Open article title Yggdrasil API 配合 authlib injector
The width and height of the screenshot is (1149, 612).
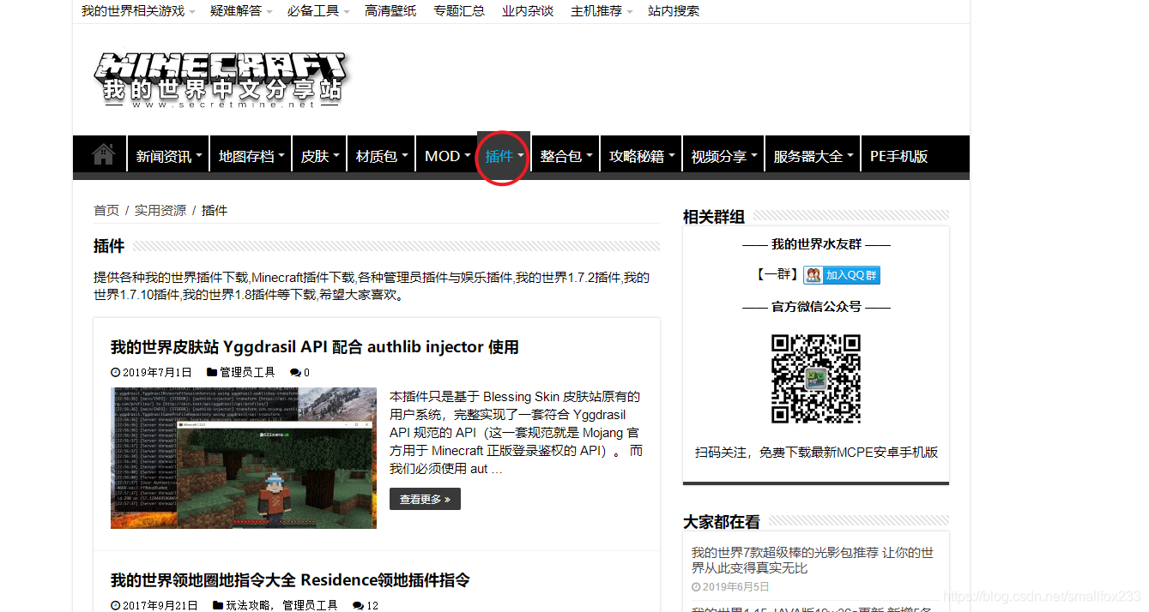pyautogui.click(x=315, y=347)
